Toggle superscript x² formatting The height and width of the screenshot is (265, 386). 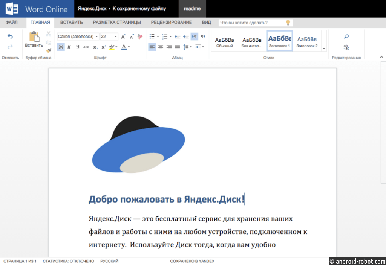coord(104,47)
